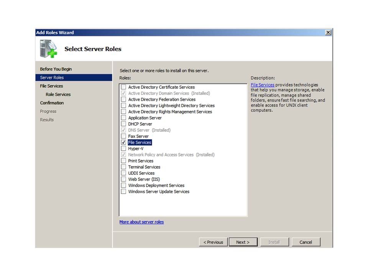Image resolution: width=368 pixels, height=276 pixels.
Task: Check the Print Services checkbox
Action: click(x=123, y=161)
